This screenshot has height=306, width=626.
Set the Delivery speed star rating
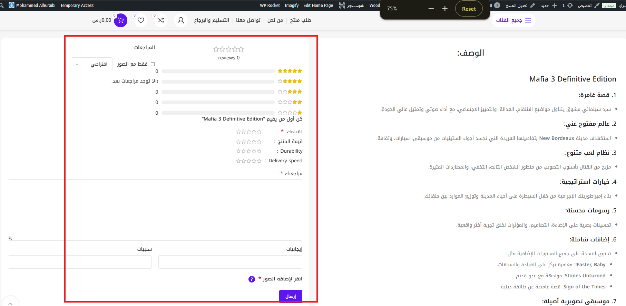pos(249,161)
